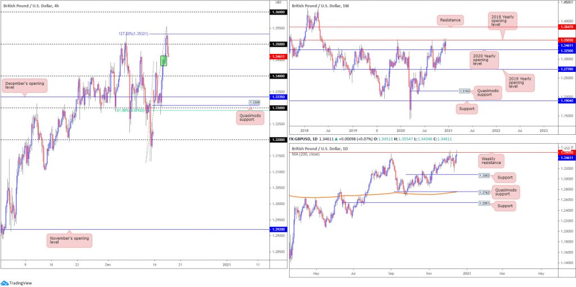The height and width of the screenshot is (287, 576).
Task: Click the 2021 label on 4h time axis
Action: coord(227,264)
